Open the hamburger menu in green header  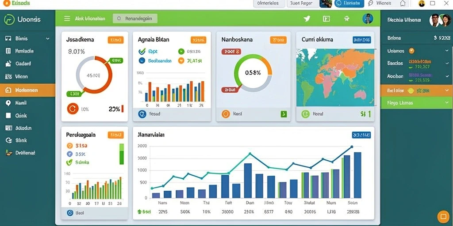pos(67,19)
